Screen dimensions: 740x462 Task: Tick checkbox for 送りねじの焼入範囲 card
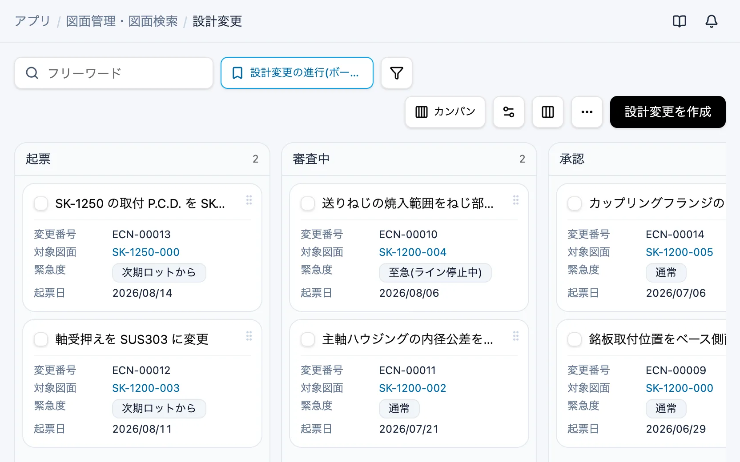tap(308, 203)
